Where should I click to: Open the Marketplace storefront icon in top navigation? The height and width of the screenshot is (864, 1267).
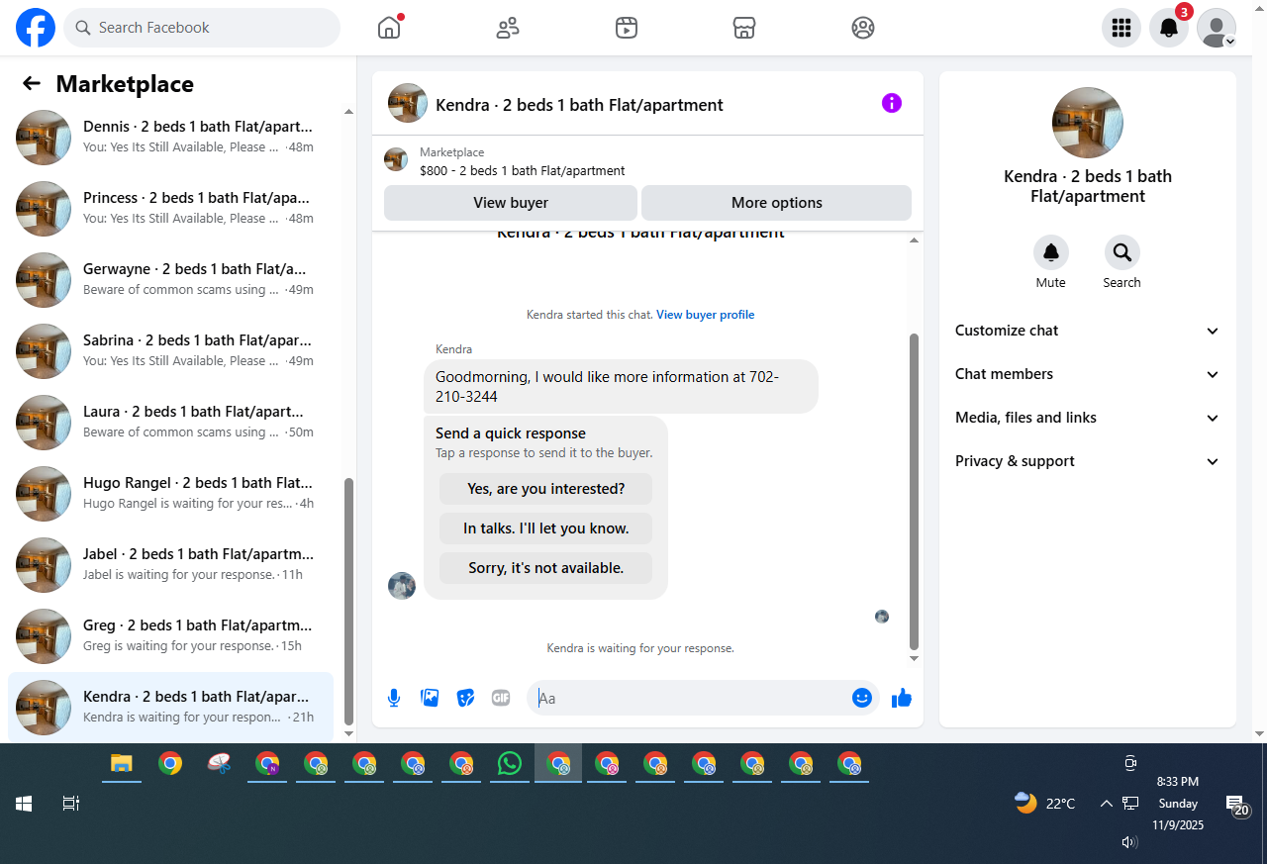pos(744,28)
